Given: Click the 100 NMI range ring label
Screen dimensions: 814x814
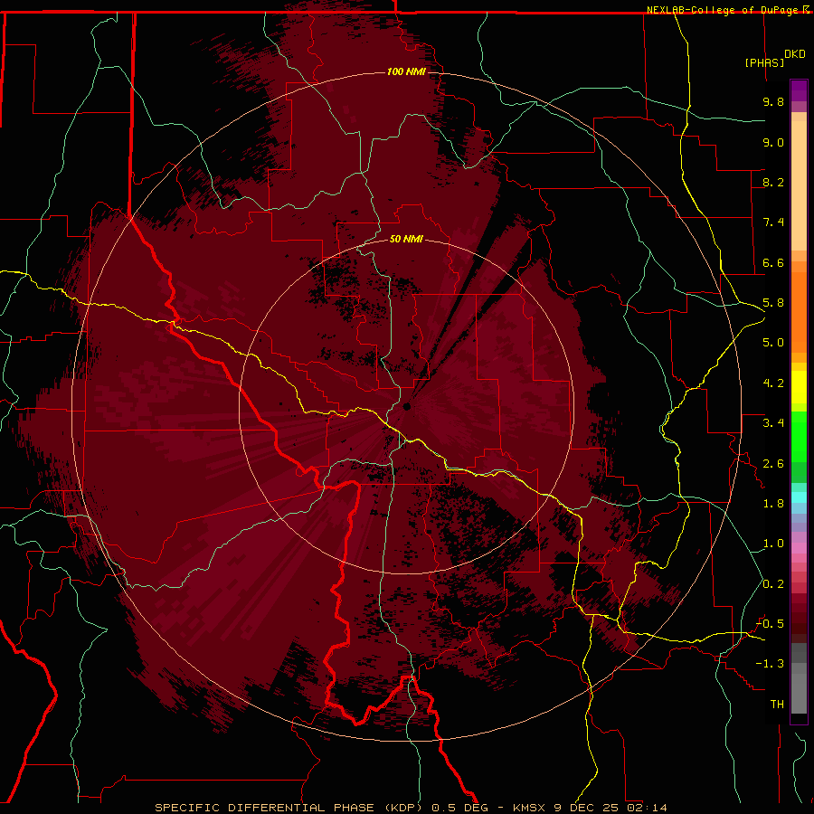Looking at the screenshot, I should (406, 71).
